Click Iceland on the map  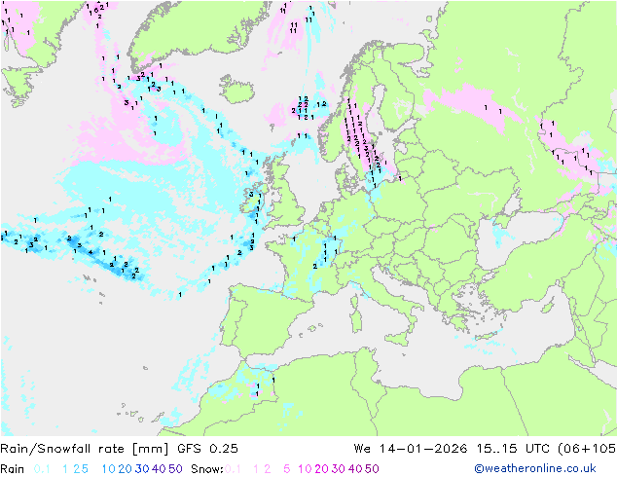tap(236, 89)
